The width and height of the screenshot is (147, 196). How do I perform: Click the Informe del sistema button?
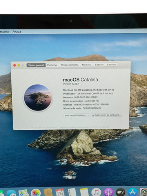tap(76, 115)
